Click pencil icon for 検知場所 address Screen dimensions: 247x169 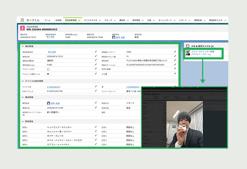point(175,60)
